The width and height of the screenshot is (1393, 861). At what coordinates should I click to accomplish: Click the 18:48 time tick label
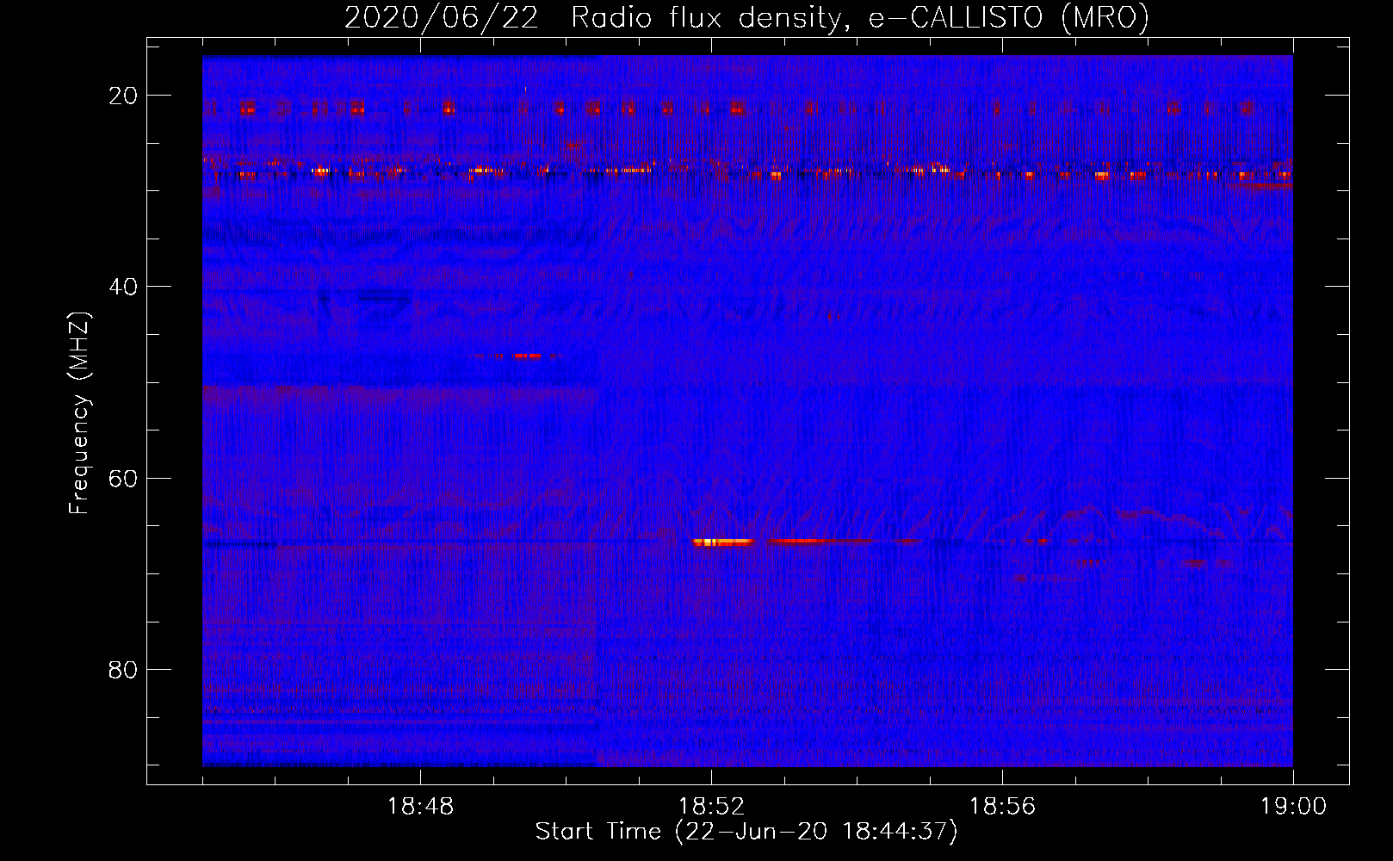point(420,807)
